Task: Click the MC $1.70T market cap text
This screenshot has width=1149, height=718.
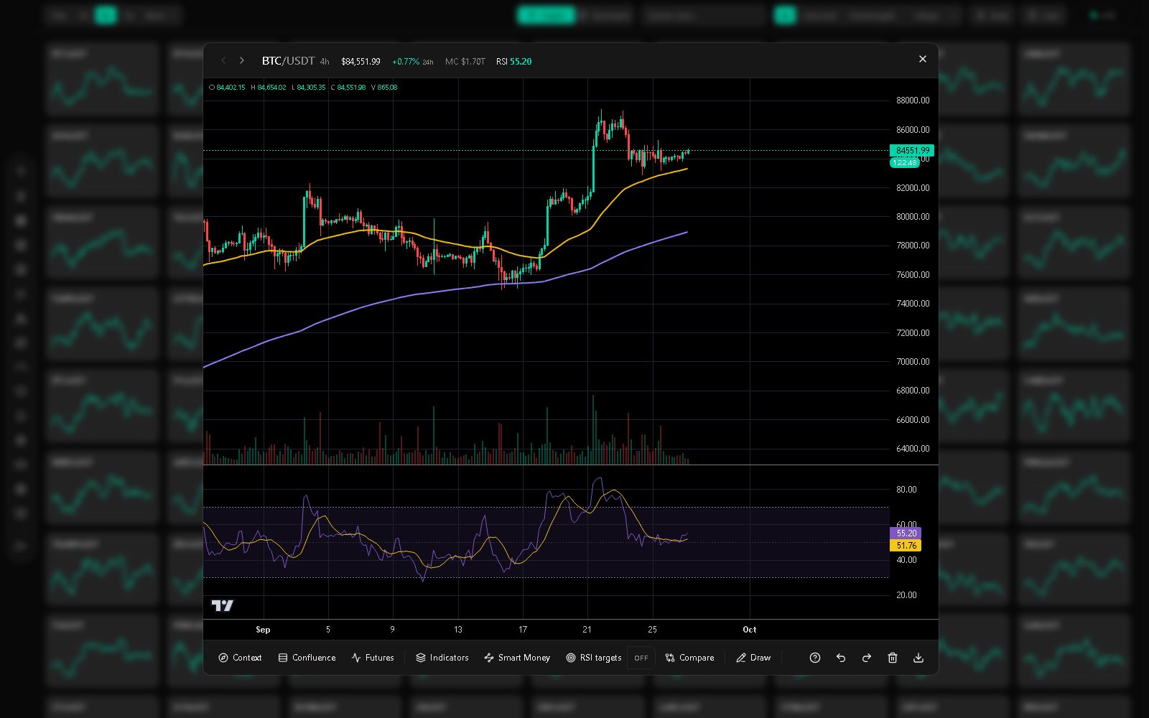Action: coord(465,62)
